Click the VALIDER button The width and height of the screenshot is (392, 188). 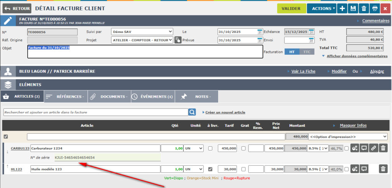click(291, 8)
